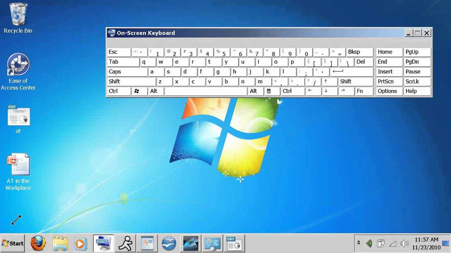Toggle the Insert key
The image size is (451, 253).
click(x=390, y=72)
